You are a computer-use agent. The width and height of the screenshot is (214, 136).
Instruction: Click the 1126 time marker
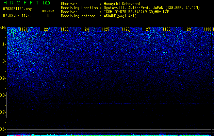pyautogui.click(x=126, y=29)
